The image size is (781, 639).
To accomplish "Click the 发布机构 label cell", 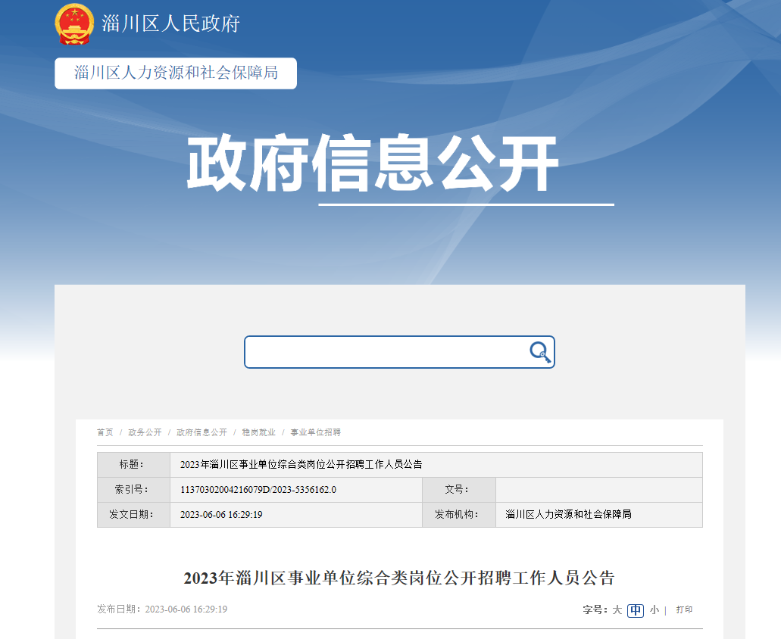I will (x=459, y=515).
